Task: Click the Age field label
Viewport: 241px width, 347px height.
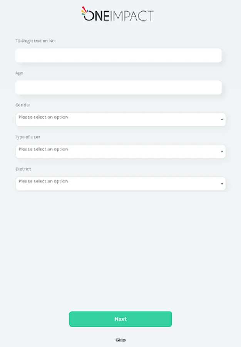Action: click(x=19, y=73)
